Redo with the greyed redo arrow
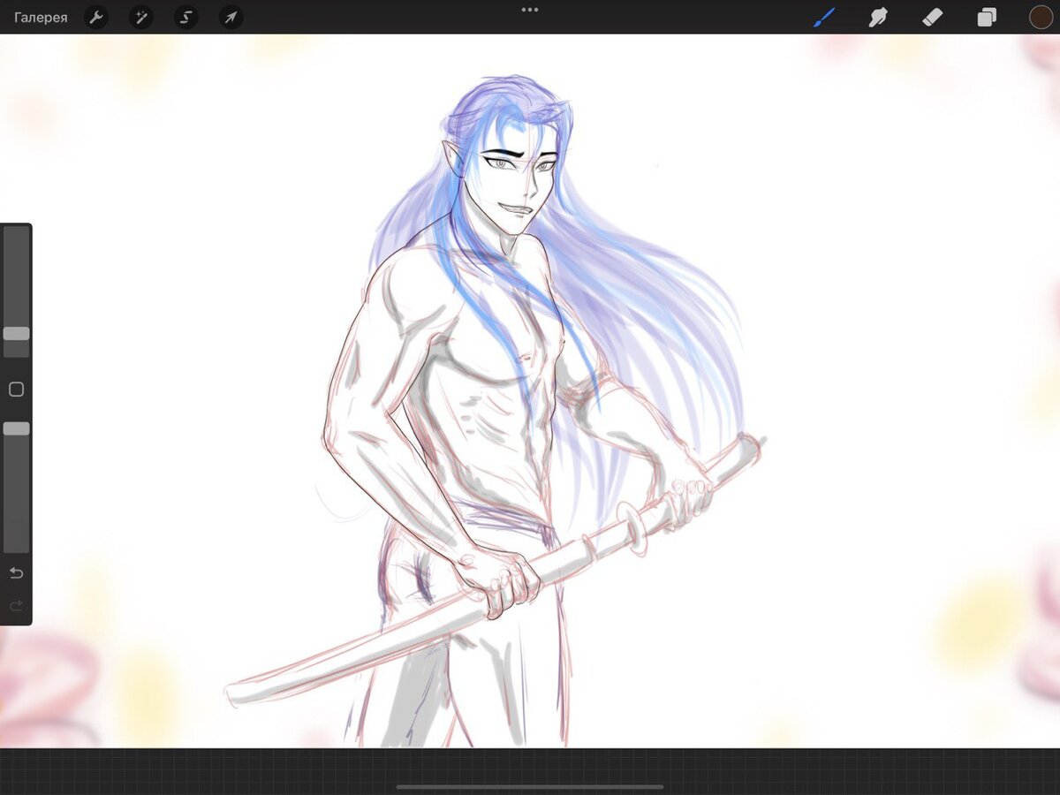Image resolution: width=1060 pixels, height=795 pixels. point(16,606)
